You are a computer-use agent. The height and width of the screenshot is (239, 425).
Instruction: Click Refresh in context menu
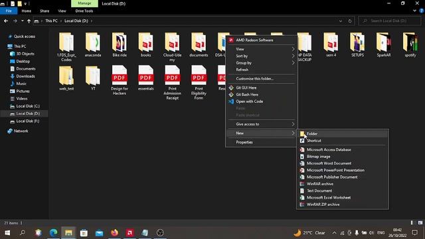tap(262, 70)
